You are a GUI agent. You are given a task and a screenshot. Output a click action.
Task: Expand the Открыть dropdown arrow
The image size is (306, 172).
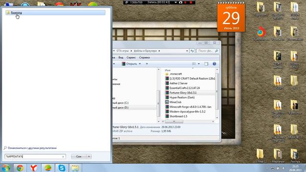(x=140, y=64)
